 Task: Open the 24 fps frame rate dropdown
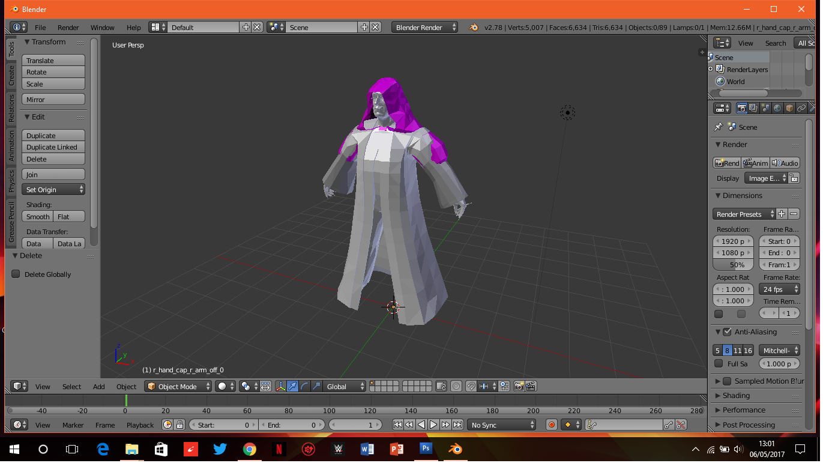coord(780,289)
